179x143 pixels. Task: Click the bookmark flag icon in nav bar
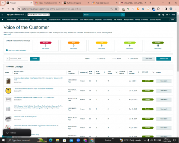pos(3,20)
